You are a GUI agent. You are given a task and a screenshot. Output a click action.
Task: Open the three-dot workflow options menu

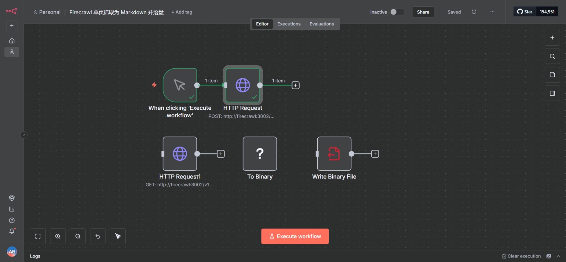coord(492,12)
